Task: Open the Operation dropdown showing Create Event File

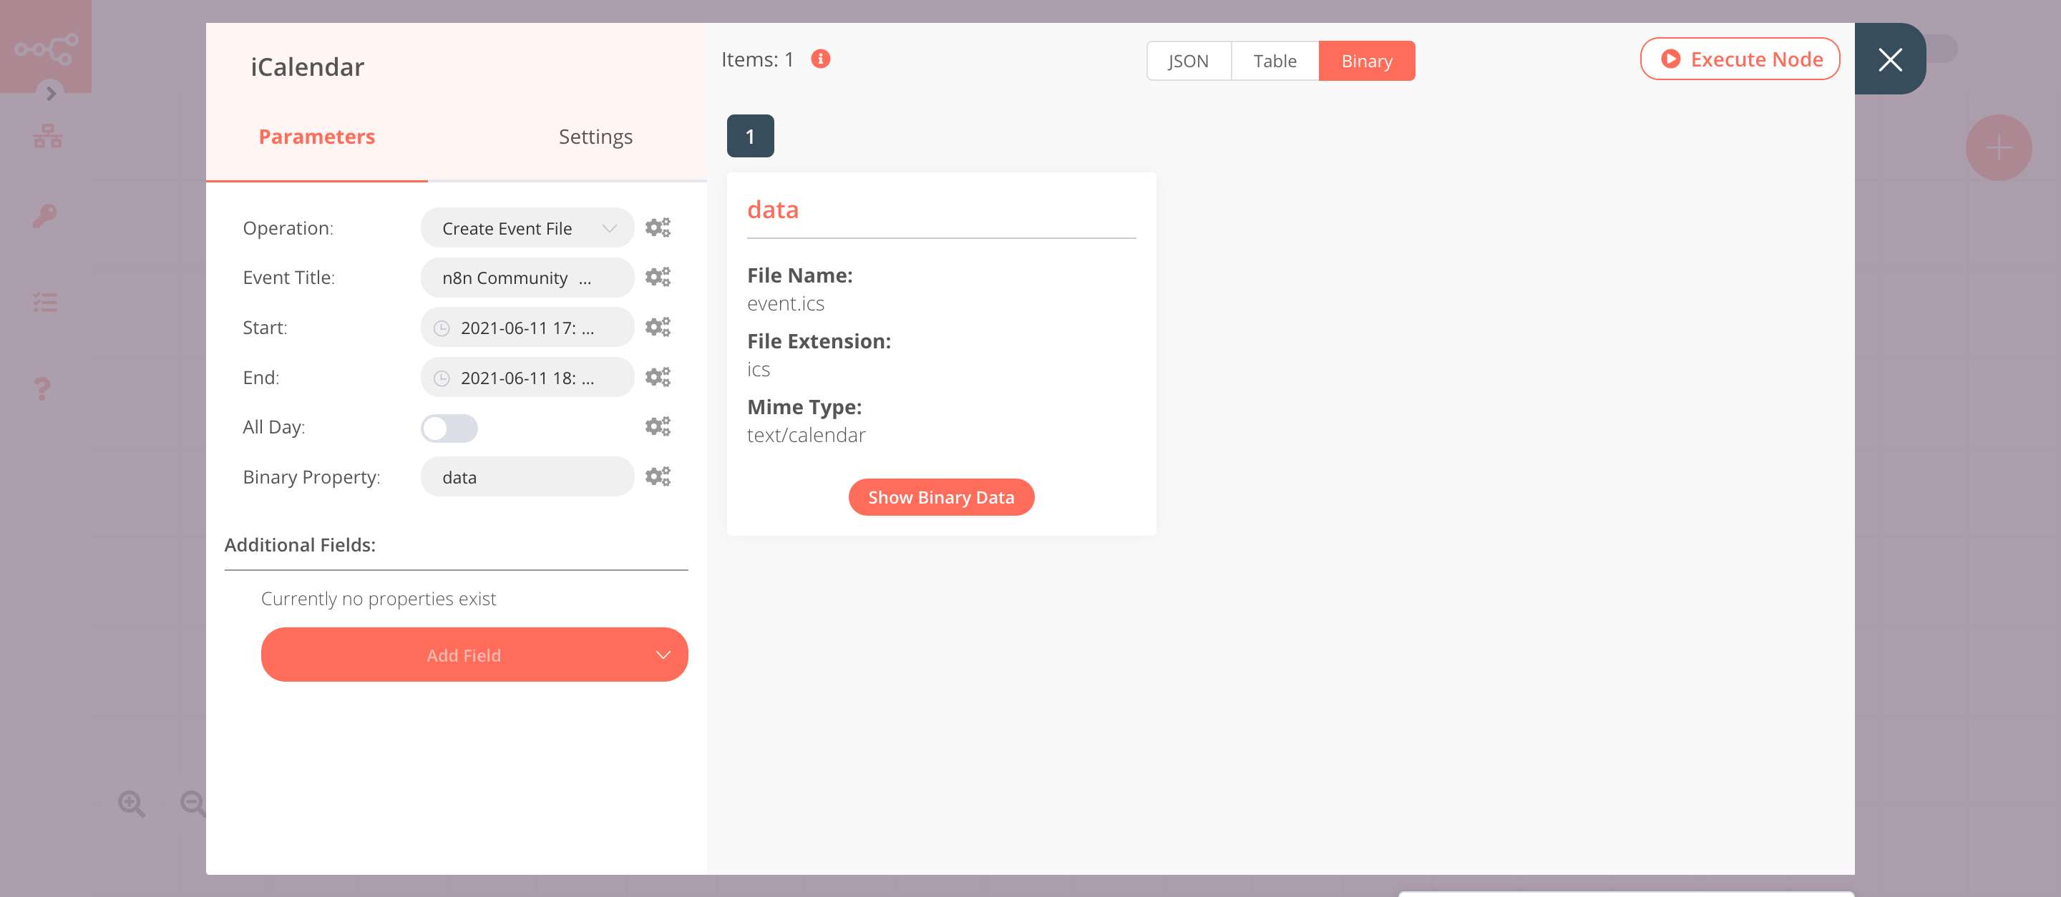Action: click(x=527, y=228)
